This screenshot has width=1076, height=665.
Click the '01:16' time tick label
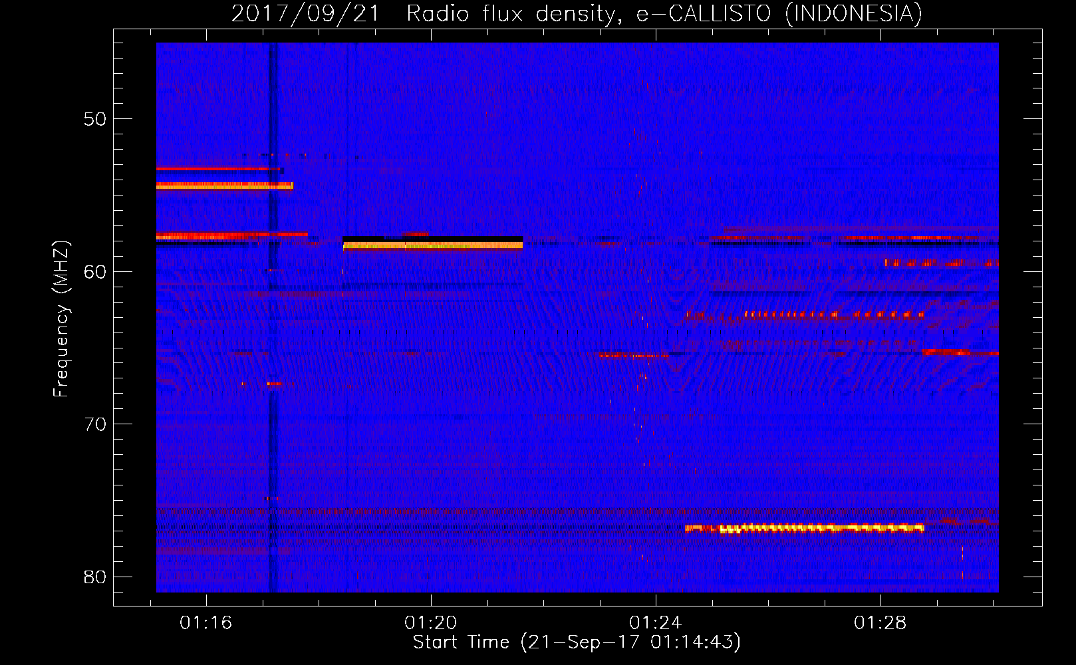point(205,622)
